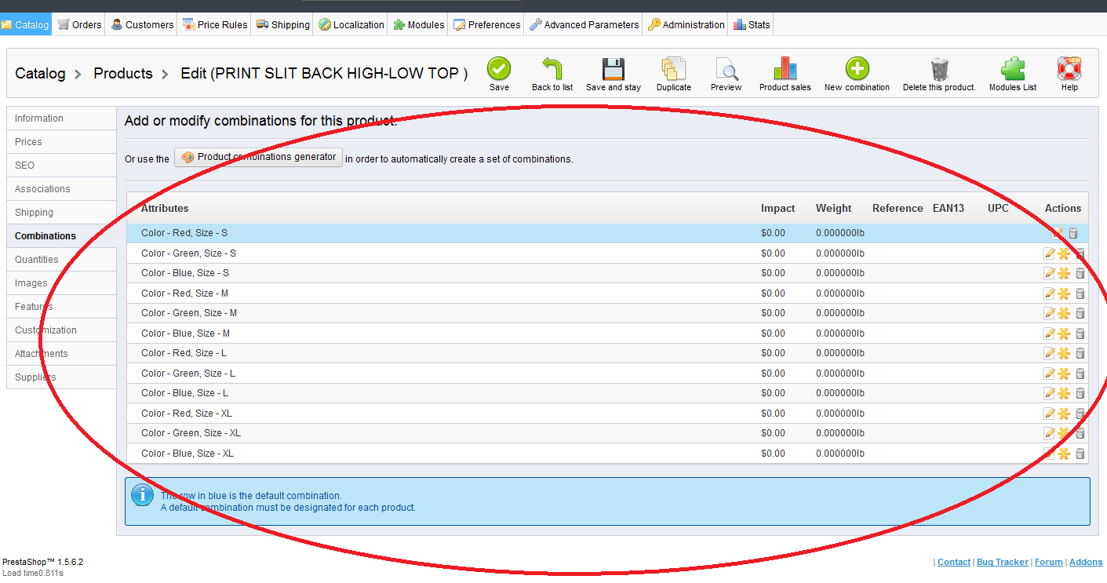1107x583 pixels.
Task: Open the Stats menu
Action: click(x=752, y=24)
